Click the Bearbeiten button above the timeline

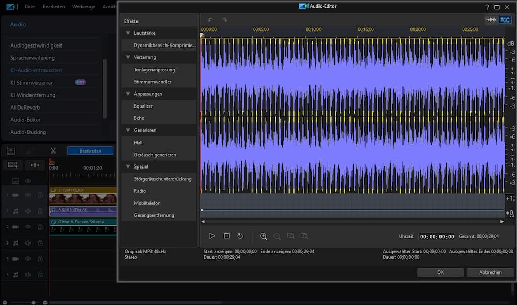click(90, 150)
